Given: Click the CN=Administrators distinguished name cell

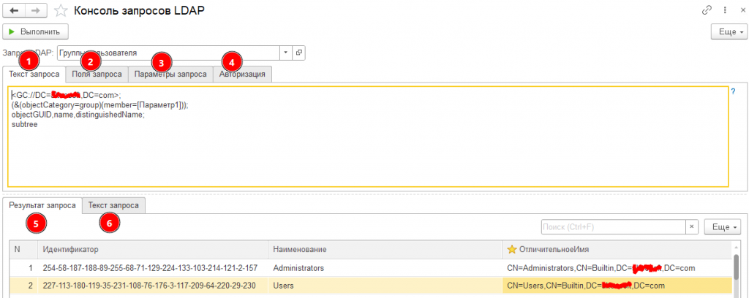Looking at the screenshot, I should 616,269.
